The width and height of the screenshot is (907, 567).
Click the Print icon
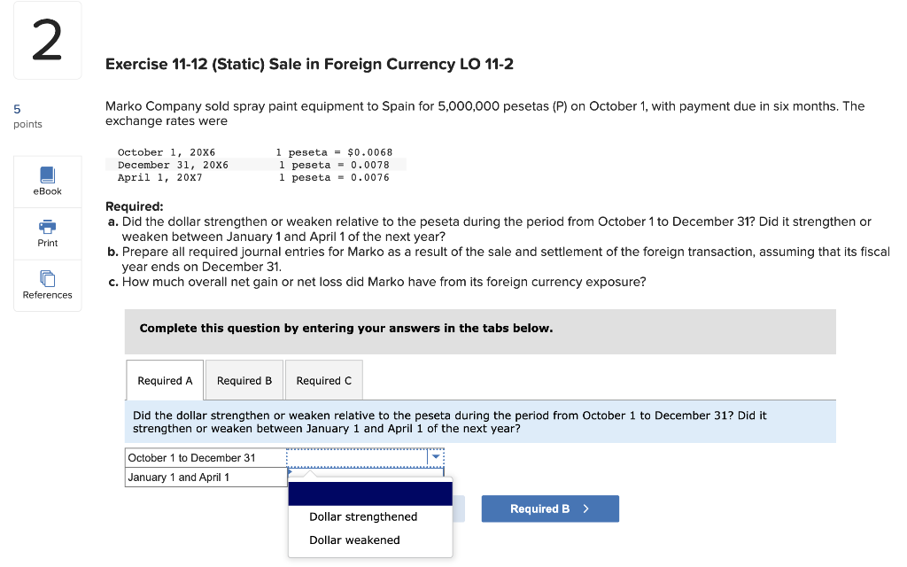pyautogui.click(x=47, y=233)
